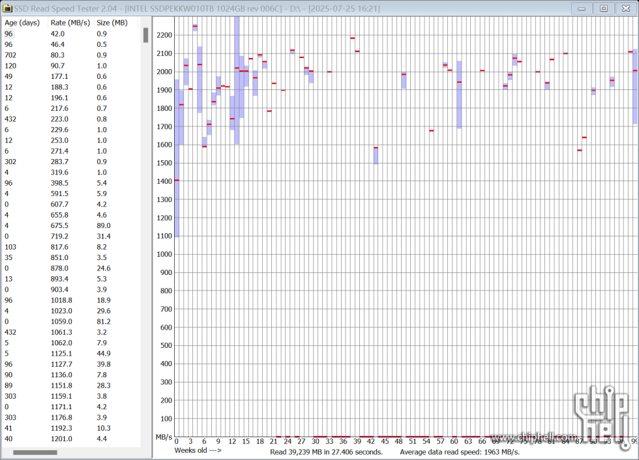The width and height of the screenshot is (639, 460).
Task: Click the 'Read 39,239 MB in 27.406 seconds.' status text
Action: (x=327, y=452)
